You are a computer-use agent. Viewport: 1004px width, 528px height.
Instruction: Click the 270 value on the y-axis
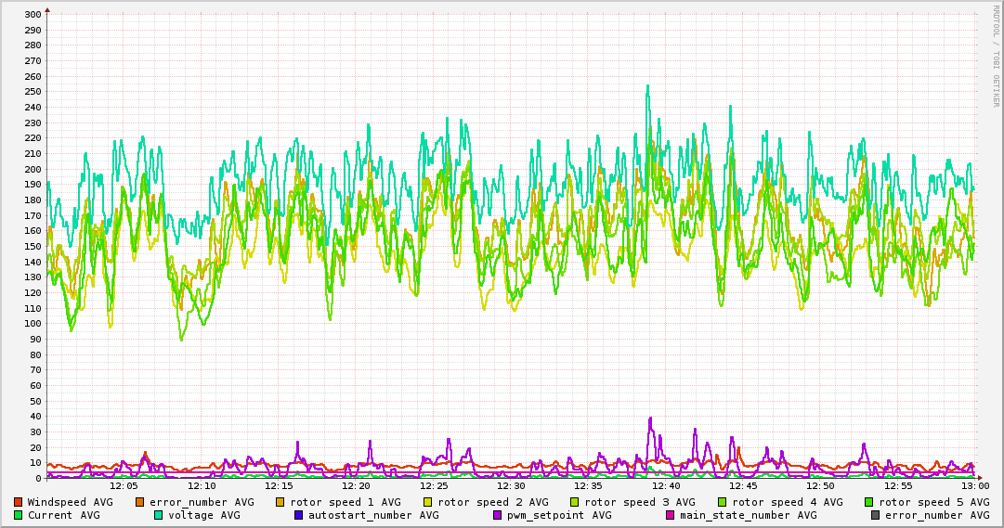pos(33,61)
